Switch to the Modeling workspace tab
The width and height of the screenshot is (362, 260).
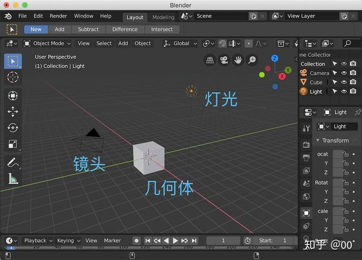[164, 17]
